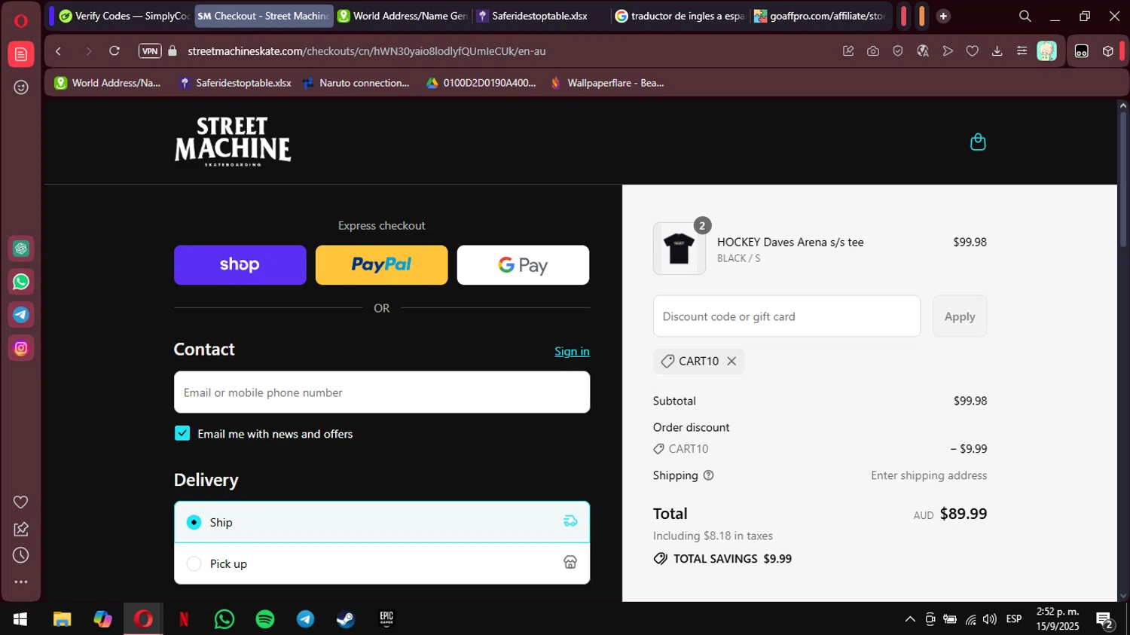The width and height of the screenshot is (1130, 635).
Task: Open the ChatGPT sidebar icon
Action: pyautogui.click(x=21, y=249)
